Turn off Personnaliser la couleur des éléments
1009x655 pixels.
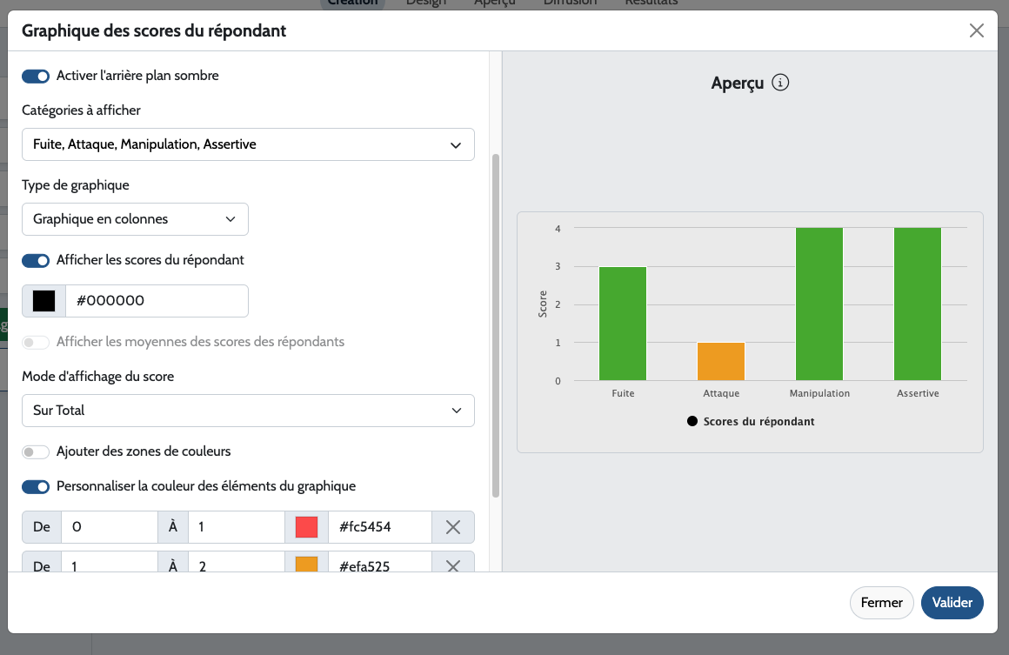(x=36, y=487)
